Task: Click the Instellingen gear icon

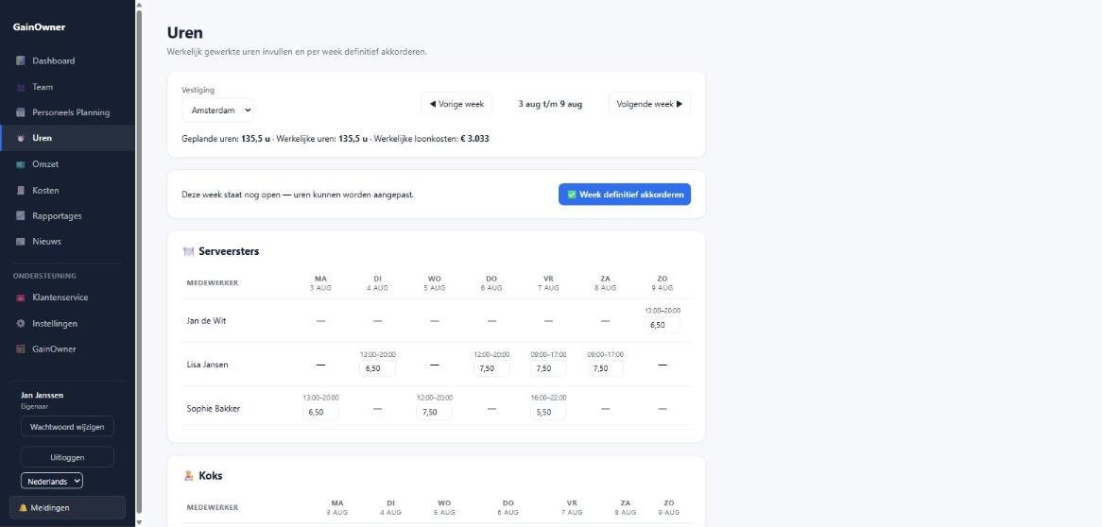Action: pos(21,324)
